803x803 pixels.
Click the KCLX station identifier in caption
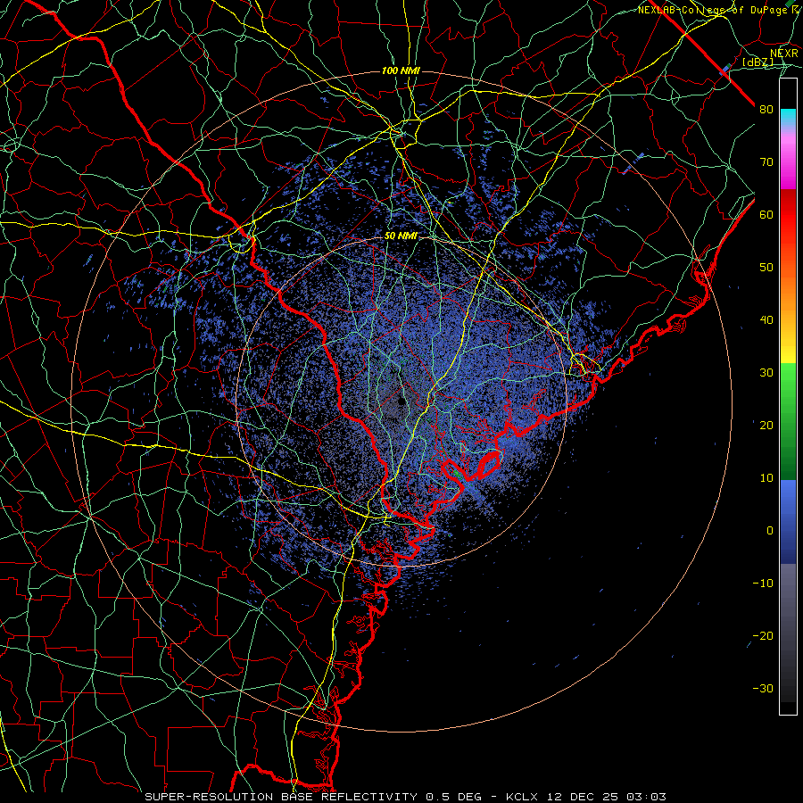(x=524, y=797)
